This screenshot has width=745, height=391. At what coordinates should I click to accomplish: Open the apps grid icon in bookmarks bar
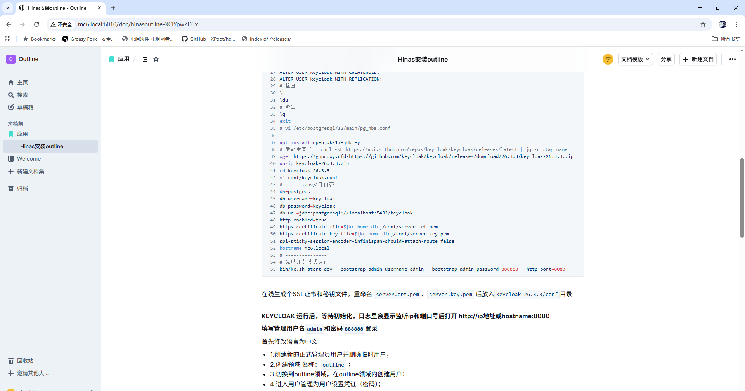(8, 39)
